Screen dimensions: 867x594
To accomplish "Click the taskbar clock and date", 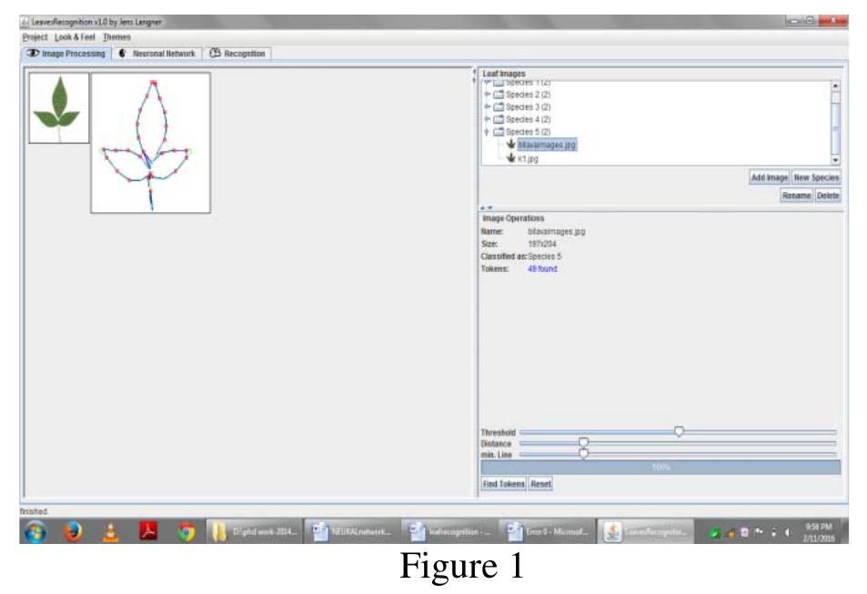I will pos(819,532).
